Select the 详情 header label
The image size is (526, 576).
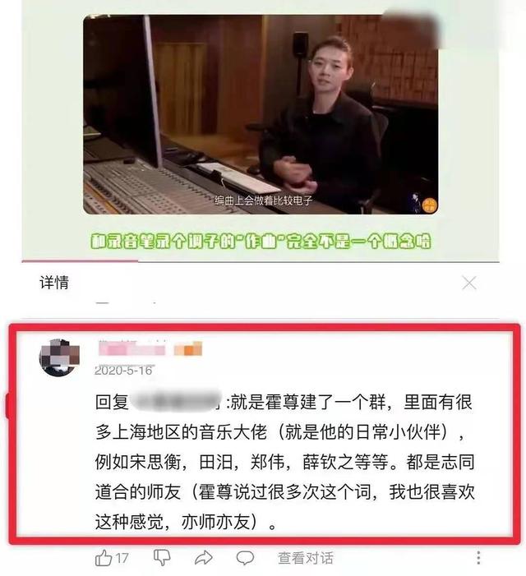point(54,283)
